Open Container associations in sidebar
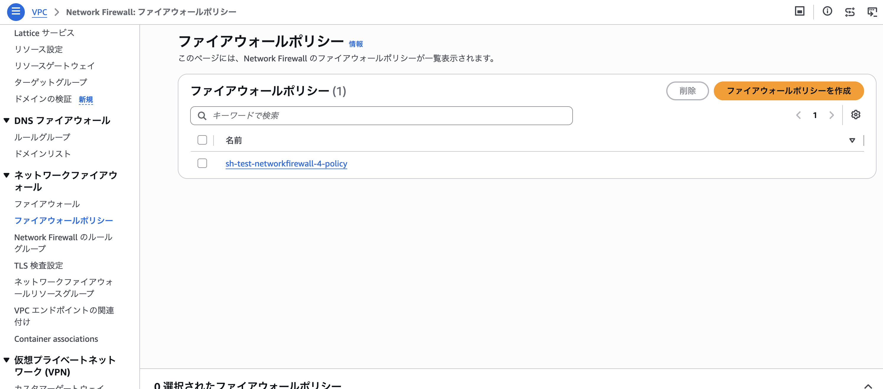Image resolution: width=883 pixels, height=389 pixels. (56, 339)
